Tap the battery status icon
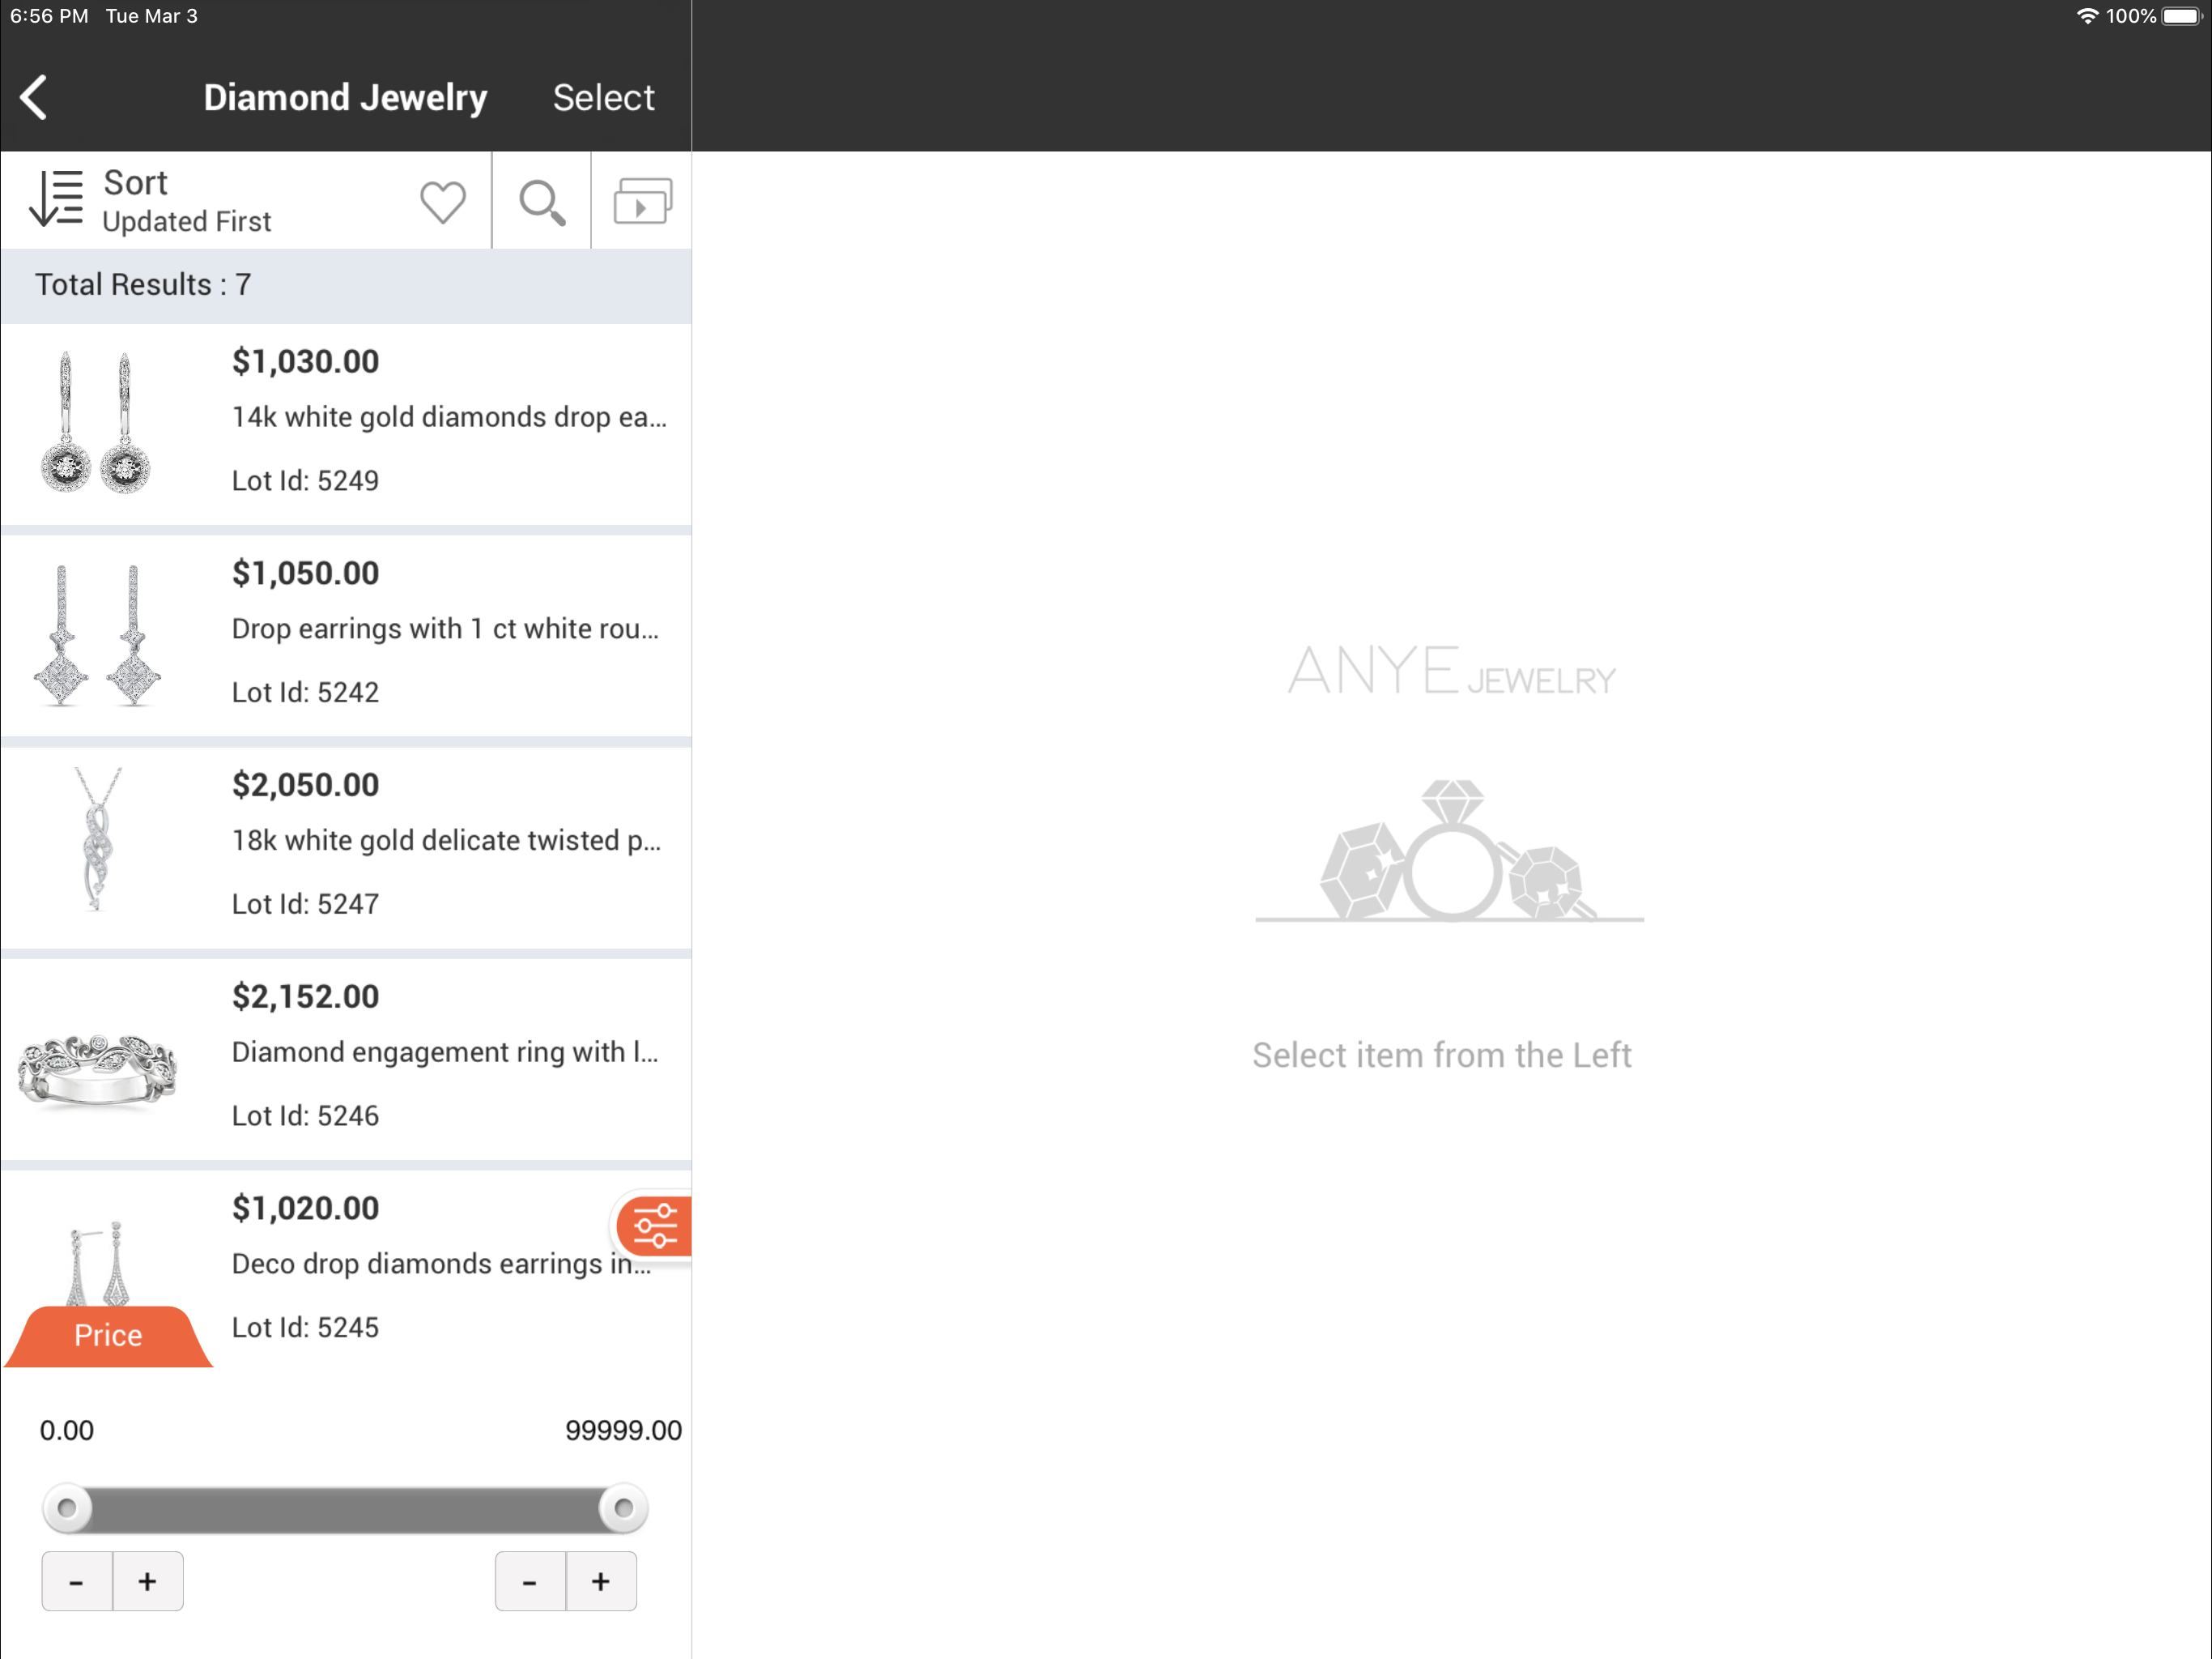This screenshot has width=2212, height=1659. (2182, 16)
